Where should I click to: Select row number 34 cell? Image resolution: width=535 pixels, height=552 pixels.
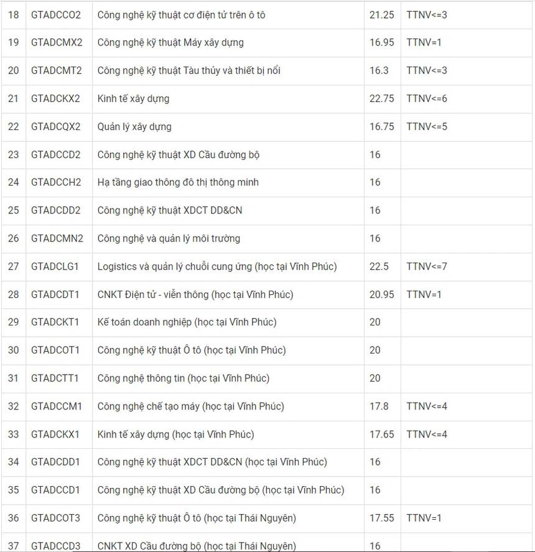tap(13, 462)
